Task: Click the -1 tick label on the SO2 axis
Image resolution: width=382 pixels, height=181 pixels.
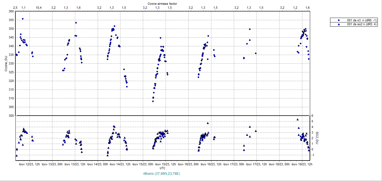Action: 312,155
